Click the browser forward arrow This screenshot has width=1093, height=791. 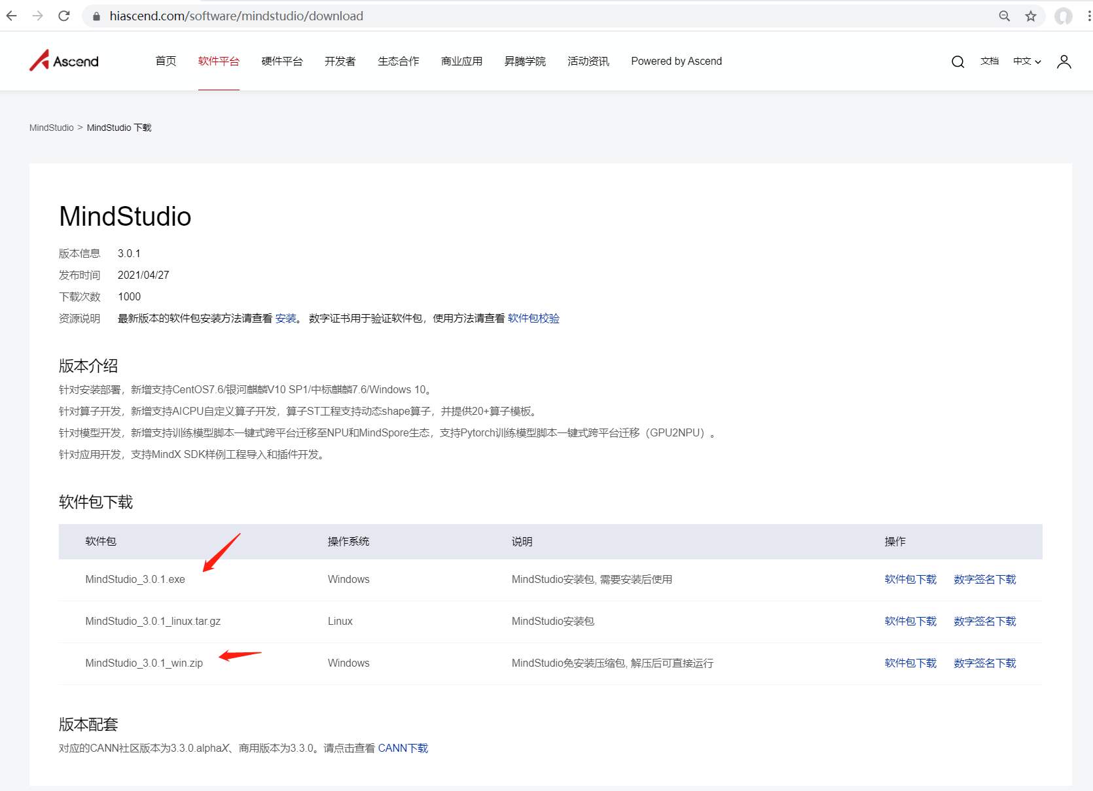point(37,16)
